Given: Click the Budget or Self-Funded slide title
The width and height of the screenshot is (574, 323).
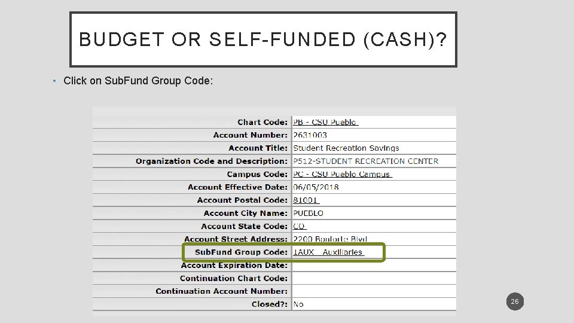Looking at the screenshot, I should click(263, 39).
